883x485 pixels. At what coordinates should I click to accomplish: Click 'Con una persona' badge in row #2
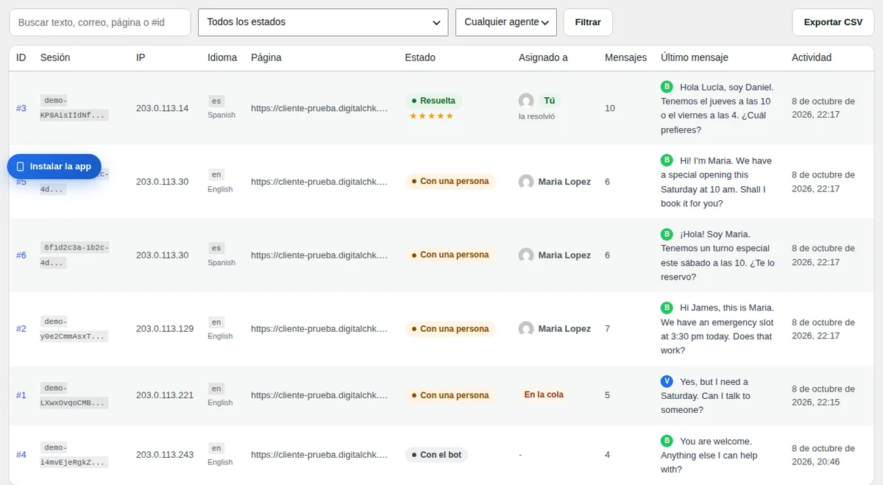point(450,329)
